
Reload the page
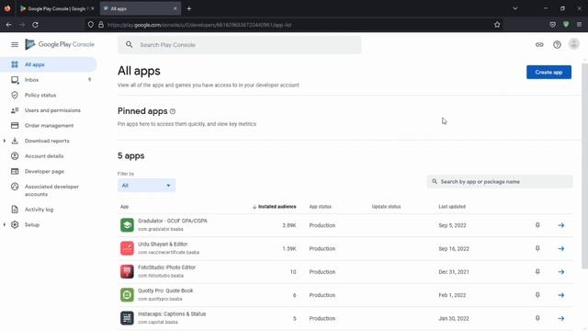click(35, 25)
